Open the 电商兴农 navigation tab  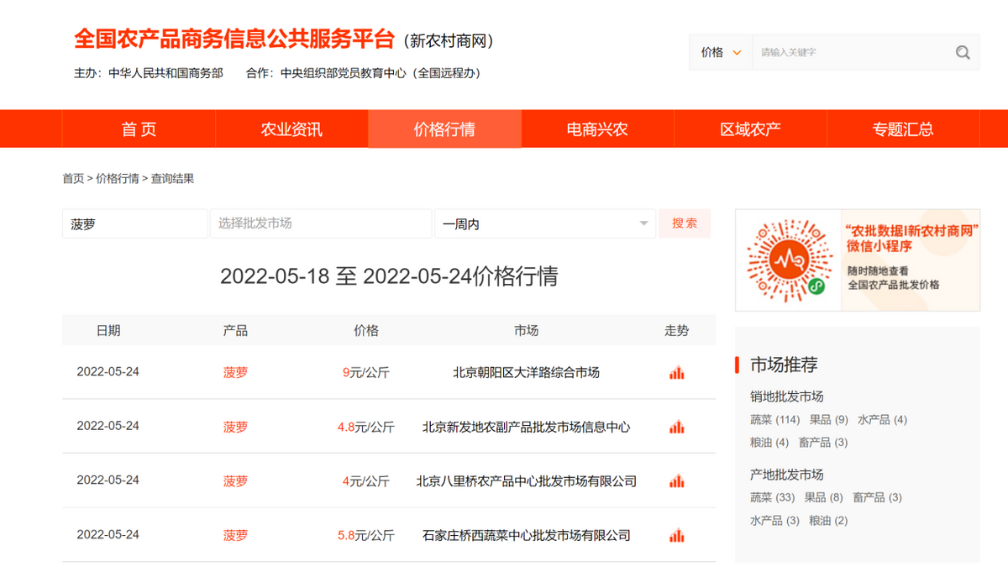pyautogui.click(x=597, y=129)
